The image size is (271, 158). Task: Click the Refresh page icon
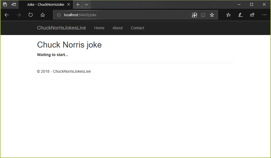tap(31, 15)
